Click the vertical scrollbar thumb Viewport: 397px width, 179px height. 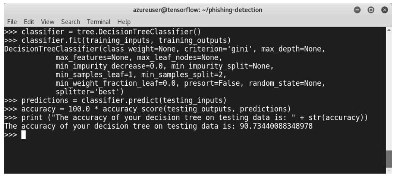(389, 158)
